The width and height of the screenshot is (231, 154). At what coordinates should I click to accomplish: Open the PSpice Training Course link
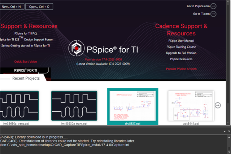click(181, 47)
